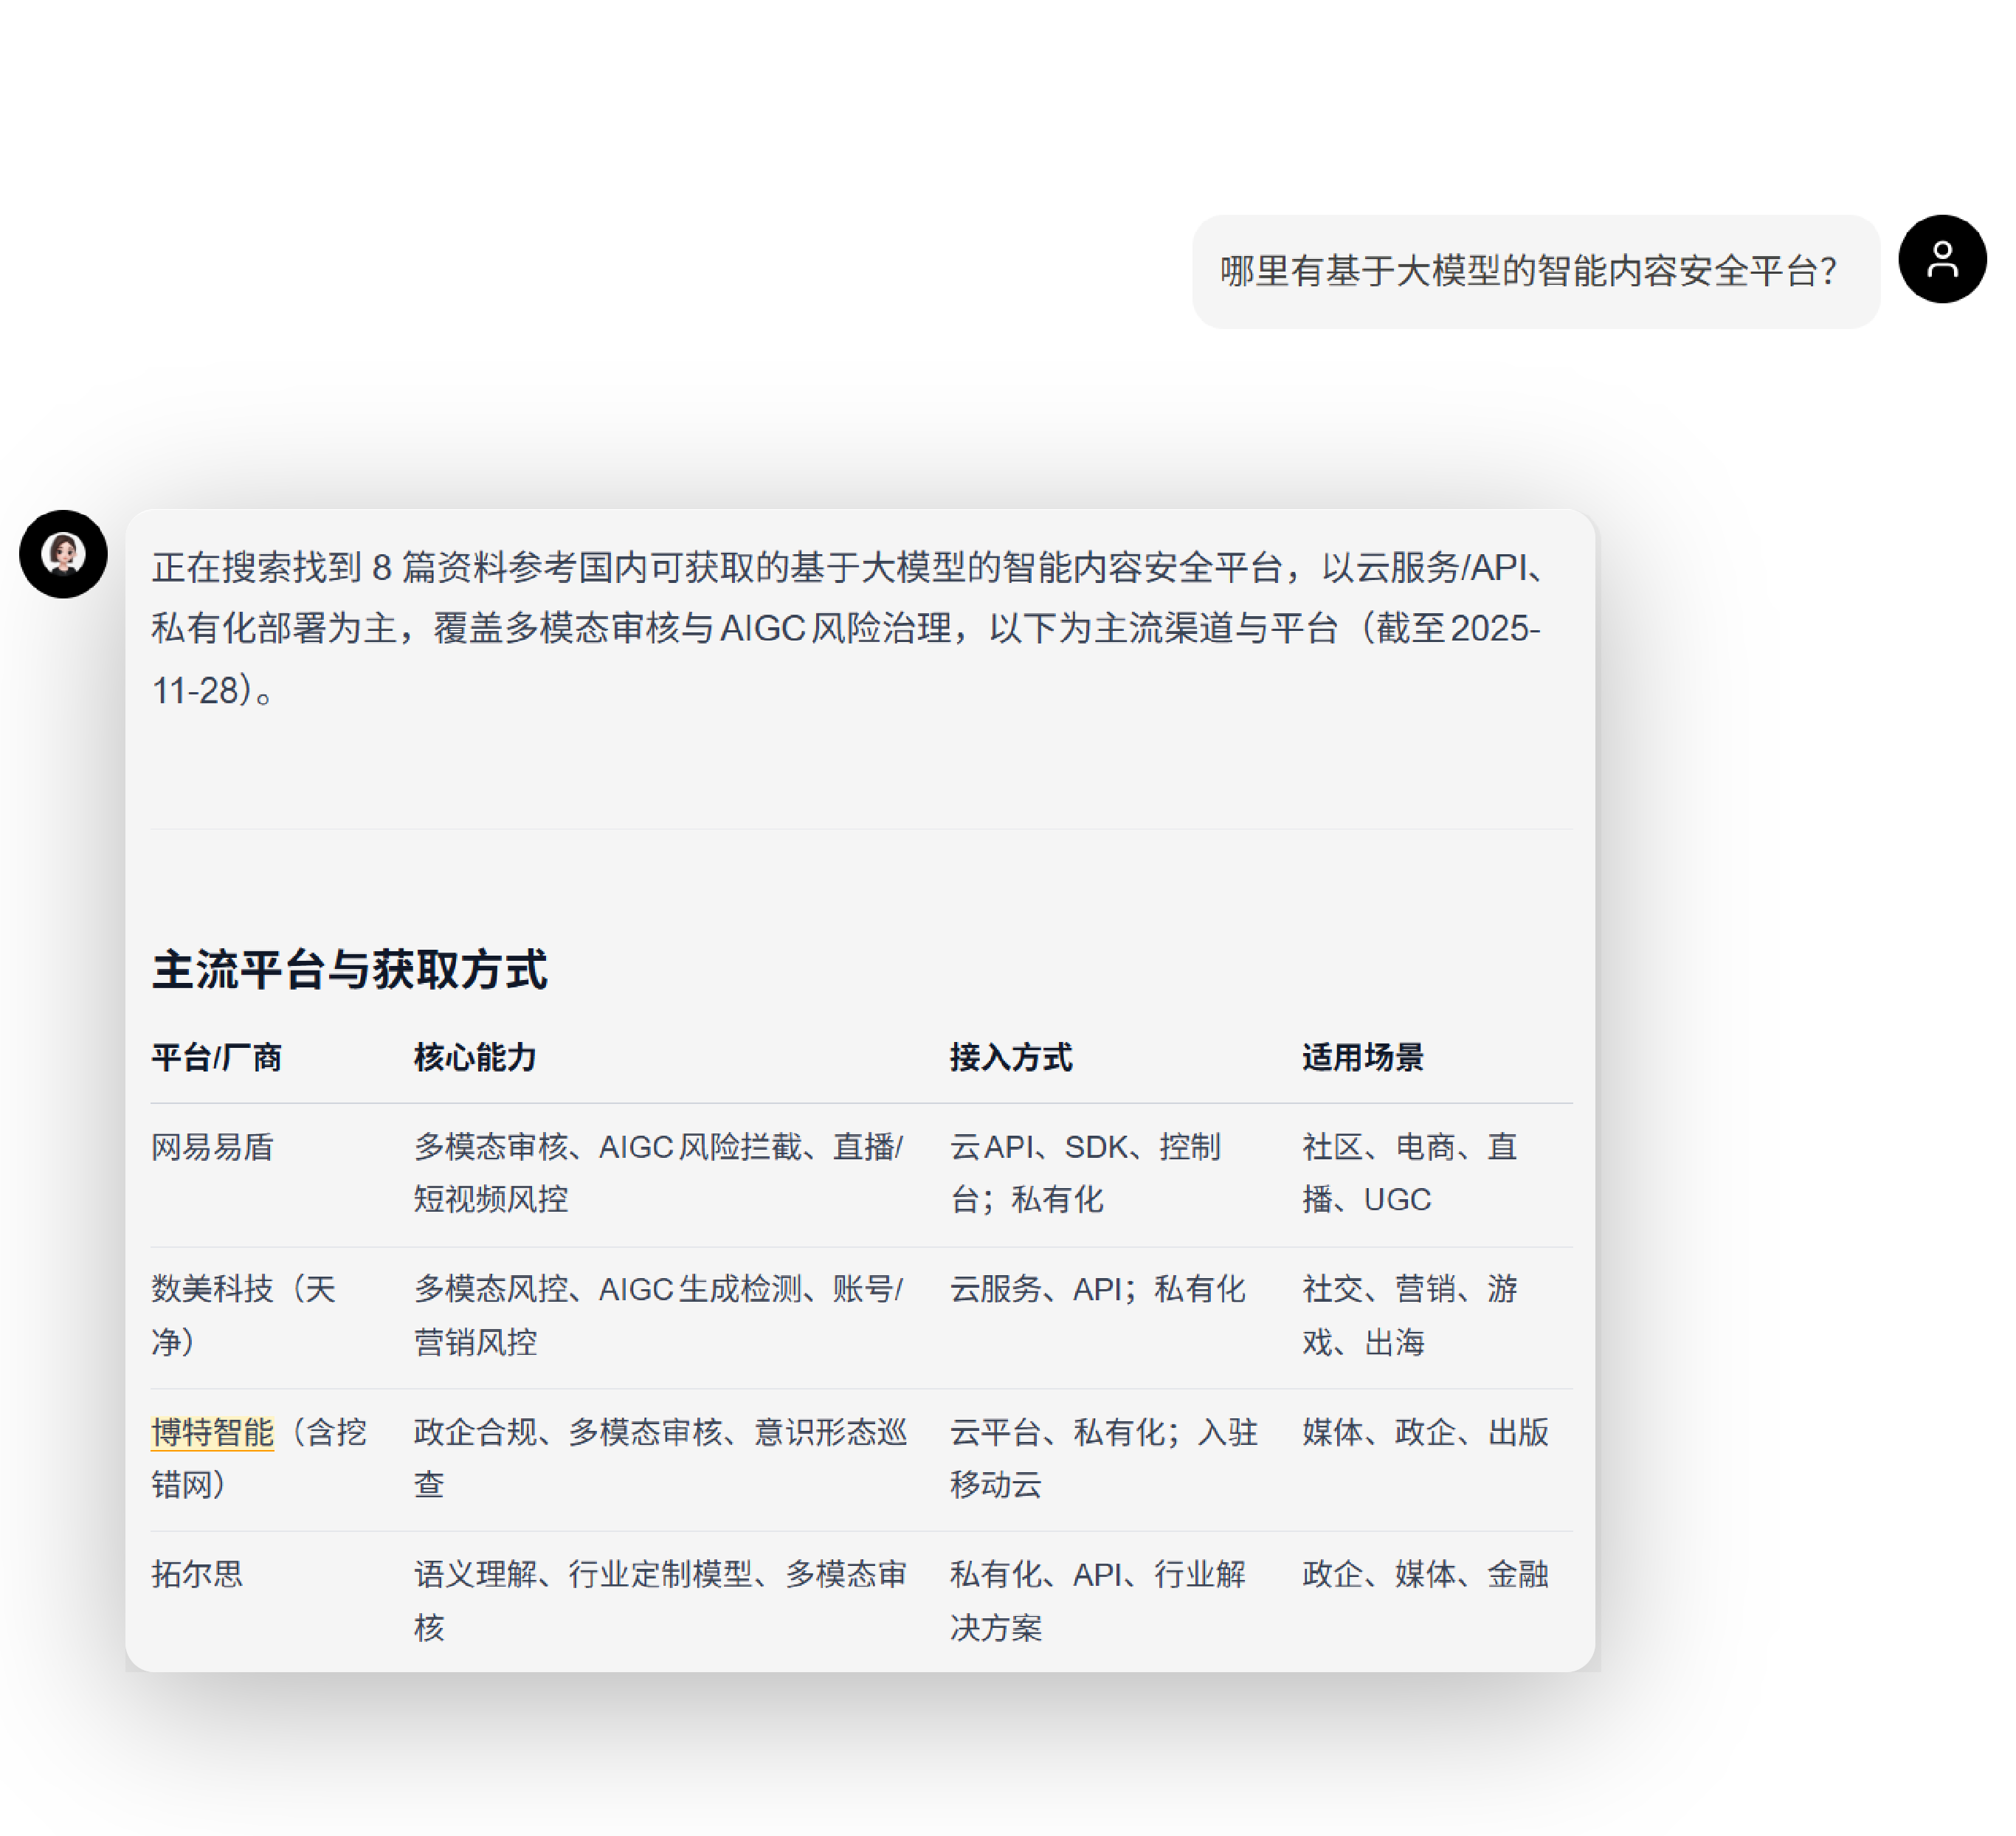The height and width of the screenshot is (1836, 2016).
Task: Click the 主流平台与获取方式 heading
Action: pyautogui.click(x=349, y=970)
